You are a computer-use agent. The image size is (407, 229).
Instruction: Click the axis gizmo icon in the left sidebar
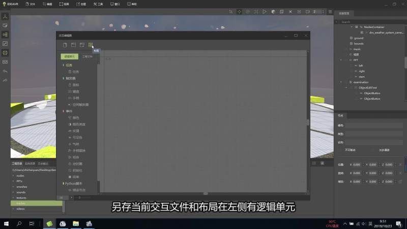pos(5,17)
